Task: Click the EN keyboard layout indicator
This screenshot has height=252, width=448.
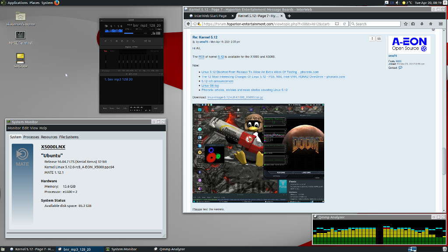Action: click(392, 3)
